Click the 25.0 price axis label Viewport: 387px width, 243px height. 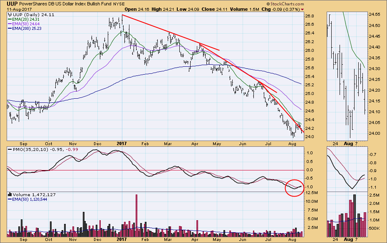[x=310, y=93]
